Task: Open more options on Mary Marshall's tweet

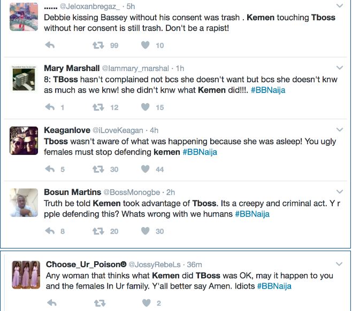Action: [339, 68]
